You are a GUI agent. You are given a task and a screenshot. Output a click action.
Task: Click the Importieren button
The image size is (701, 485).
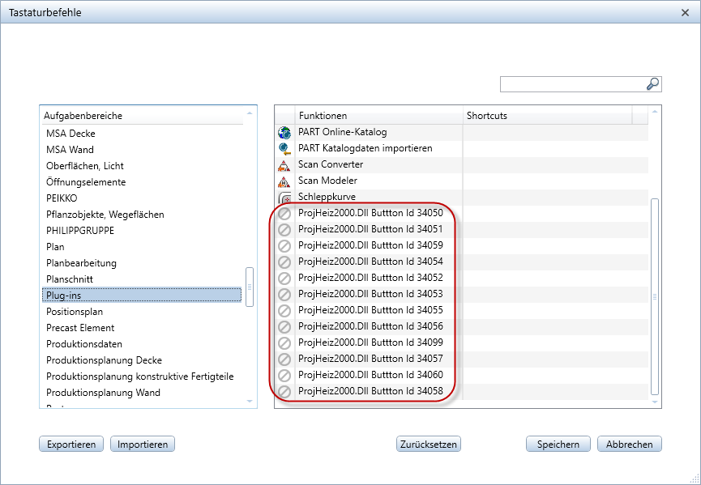pyautogui.click(x=143, y=445)
